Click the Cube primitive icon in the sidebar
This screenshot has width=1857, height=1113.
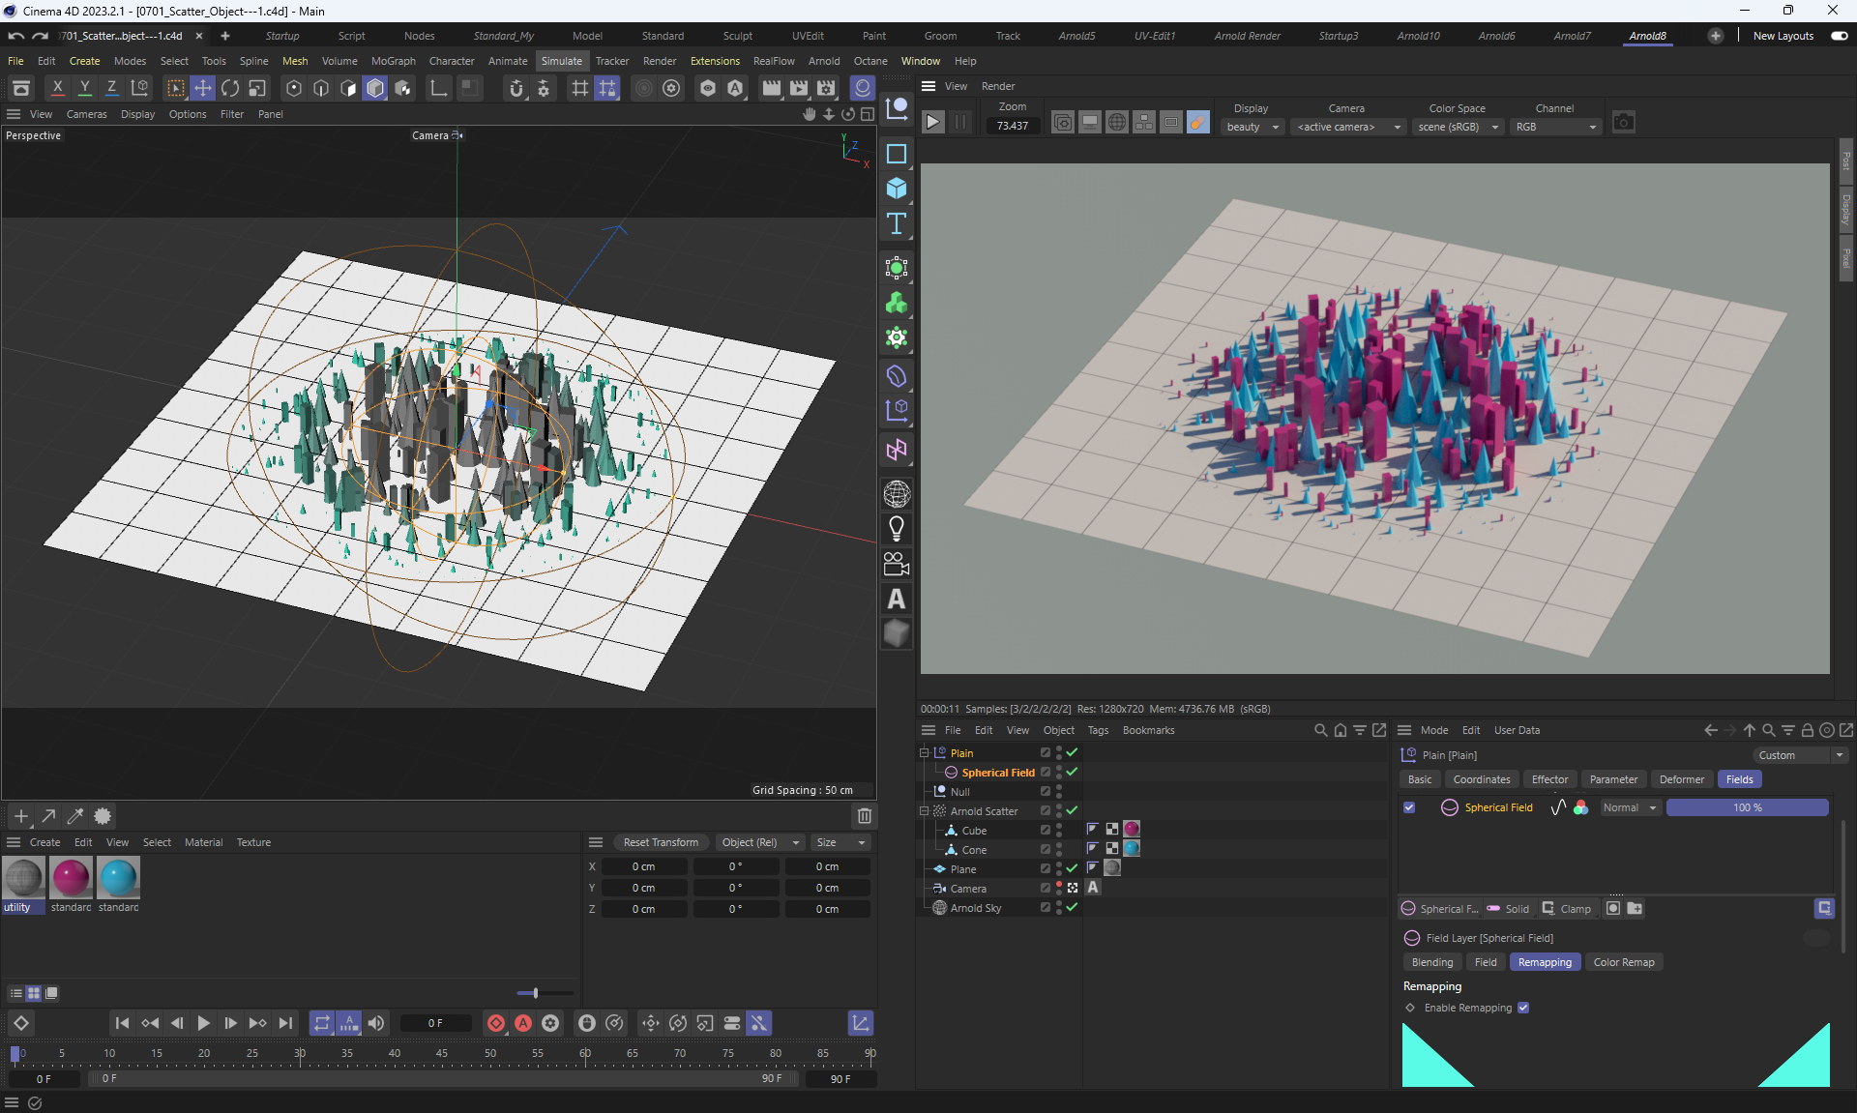(x=897, y=189)
